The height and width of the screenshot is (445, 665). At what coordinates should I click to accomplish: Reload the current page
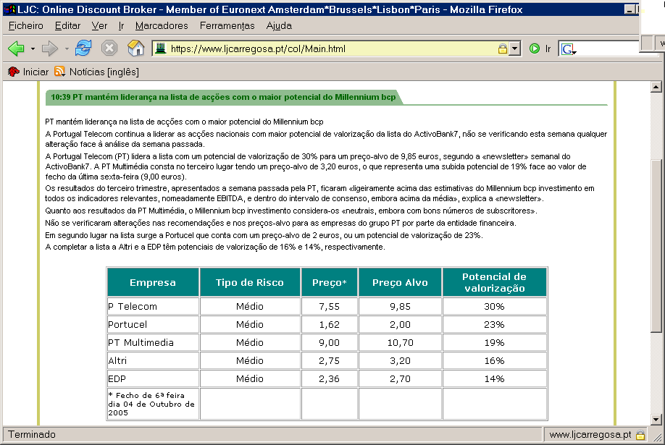pos(83,48)
